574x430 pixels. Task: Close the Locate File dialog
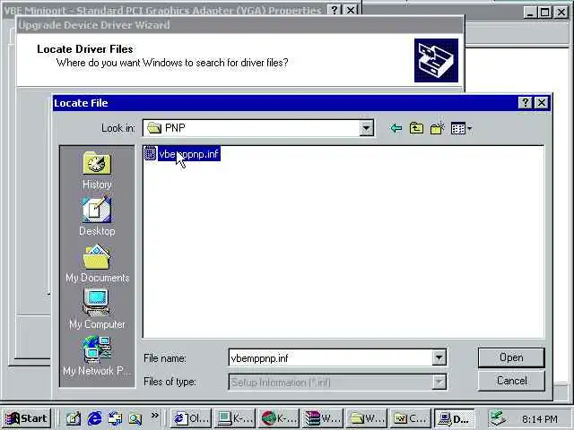[542, 103]
